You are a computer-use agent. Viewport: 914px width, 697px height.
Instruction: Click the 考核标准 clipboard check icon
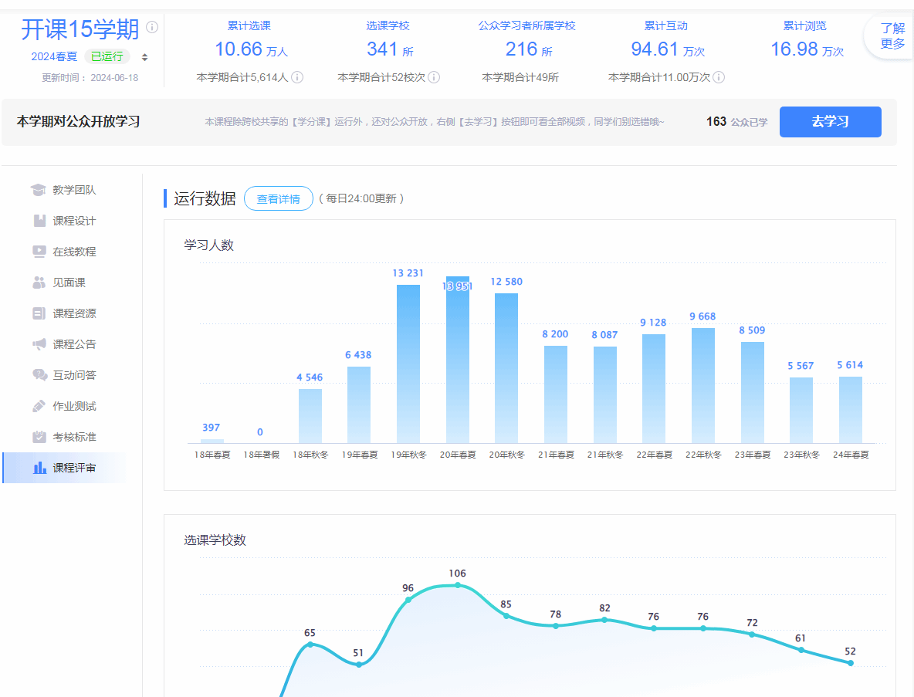[39, 437]
